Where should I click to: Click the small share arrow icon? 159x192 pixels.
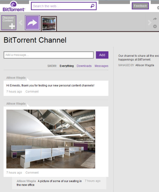pyautogui.click(x=155, y=19)
